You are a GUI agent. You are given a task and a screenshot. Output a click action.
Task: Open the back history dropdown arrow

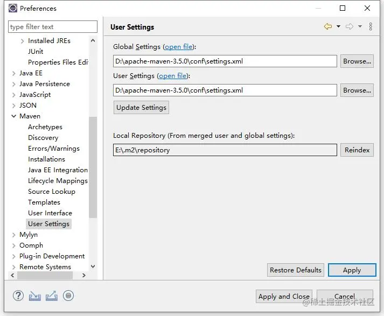pyautogui.click(x=338, y=26)
